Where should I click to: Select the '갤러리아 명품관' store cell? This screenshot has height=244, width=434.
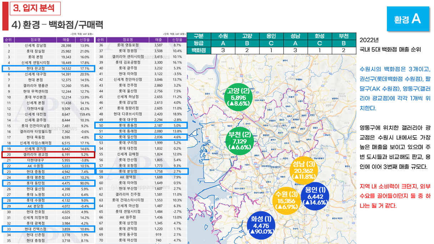[36, 86]
